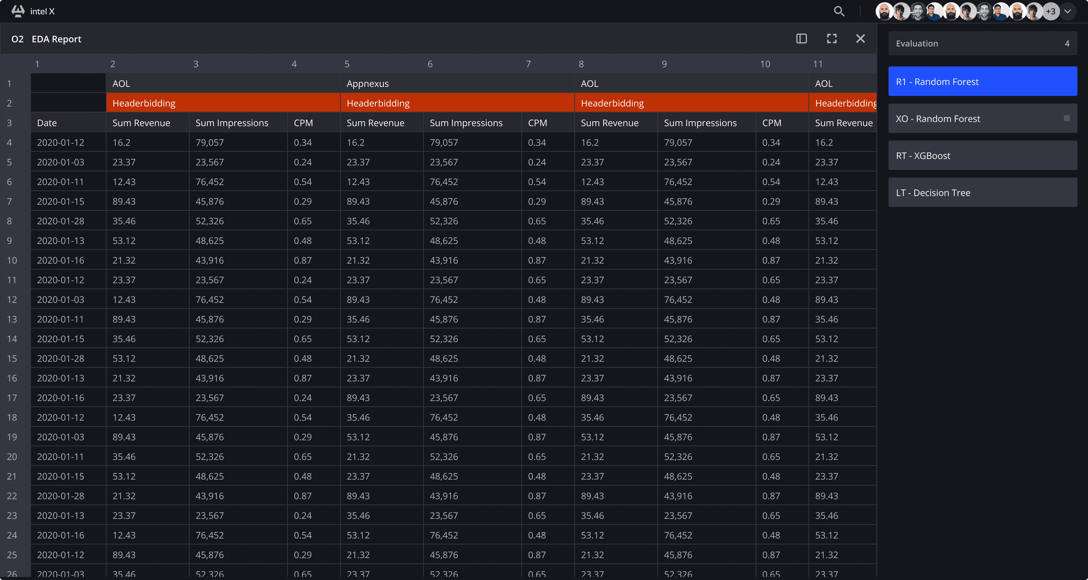Toggle the XO - Random Forest checkbox square
The width and height of the screenshot is (1088, 580).
(x=1066, y=118)
